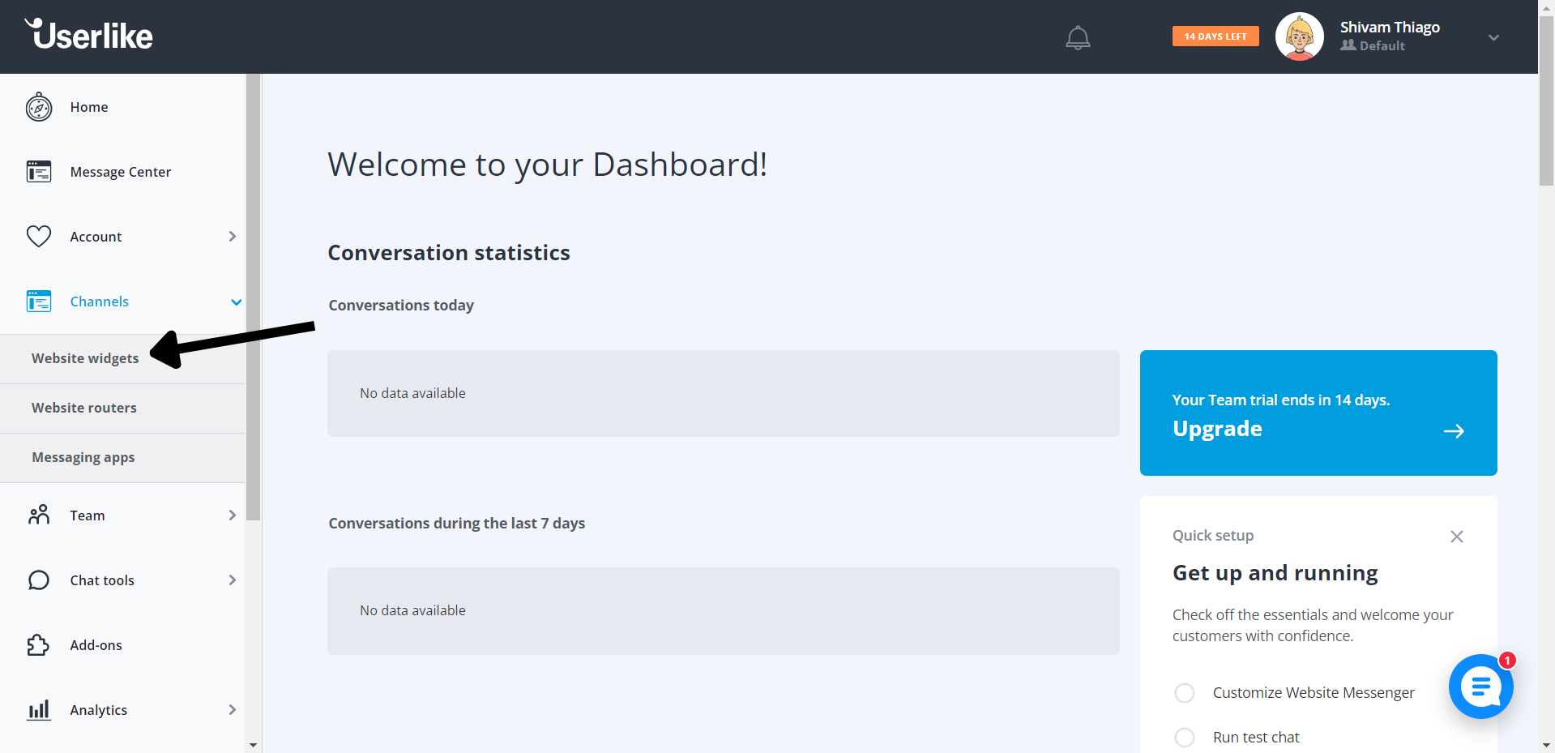
Task: Collapse the Channels submenu chevron
Action: (236, 302)
